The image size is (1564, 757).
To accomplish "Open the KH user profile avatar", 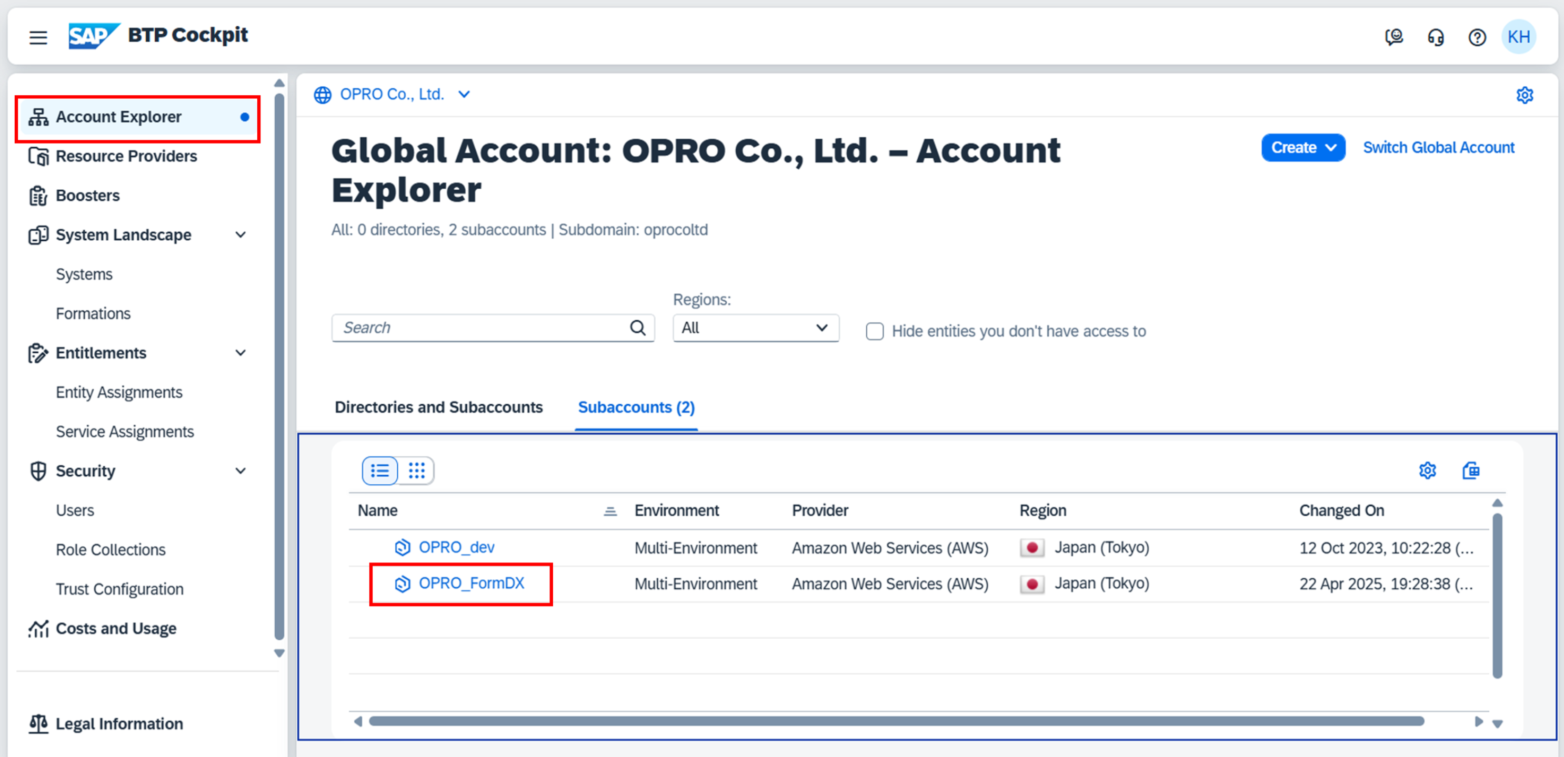I will 1518,37.
